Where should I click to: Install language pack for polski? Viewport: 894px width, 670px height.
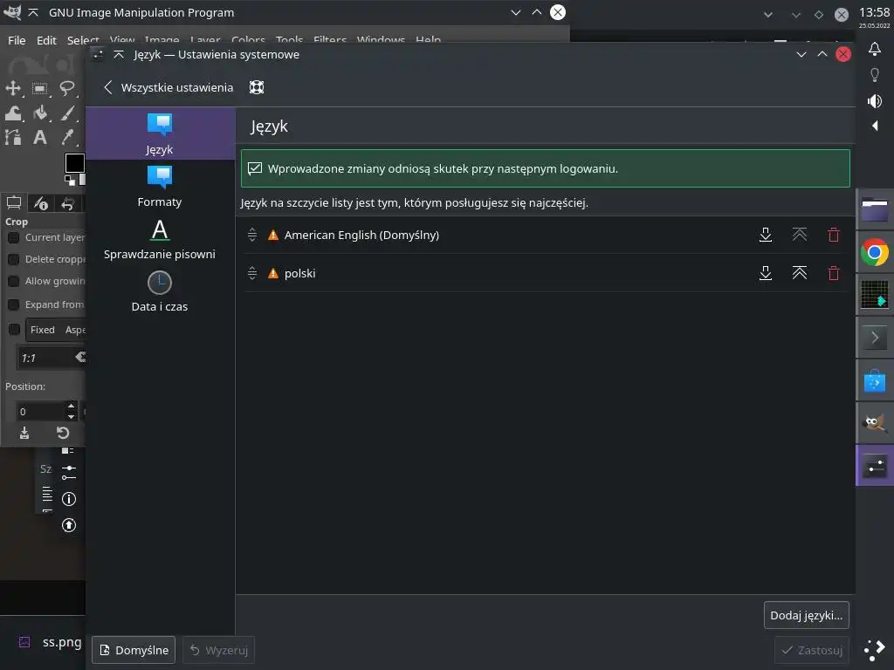pos(766,273)
